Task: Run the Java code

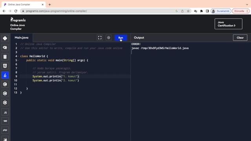Action: click(x=121, y=38)
